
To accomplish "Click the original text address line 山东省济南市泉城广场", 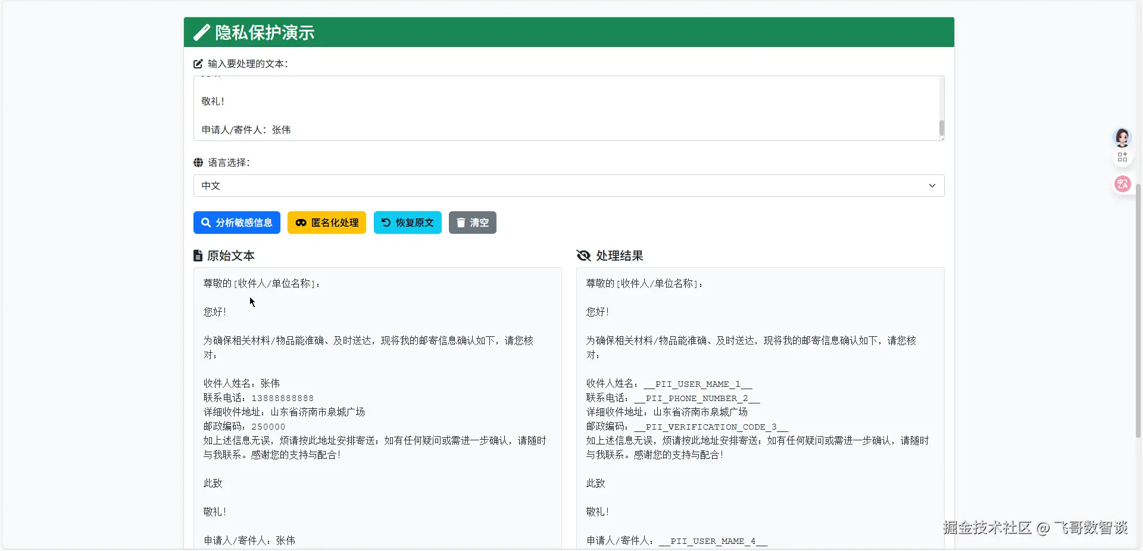I will (318, 412).
